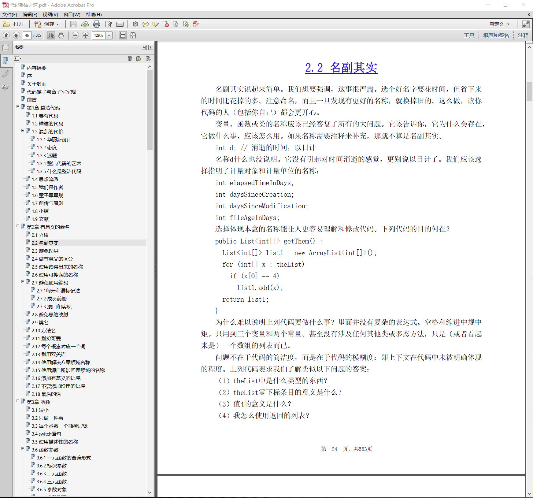533x498 pixels.
Task: Go to the previous page with the up arrow
Action: [x=6, y=35]
